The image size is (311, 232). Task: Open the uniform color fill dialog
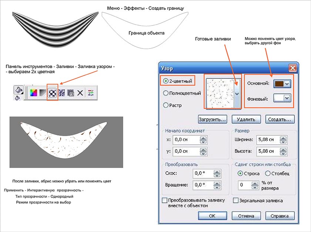(x=33, y=93)
